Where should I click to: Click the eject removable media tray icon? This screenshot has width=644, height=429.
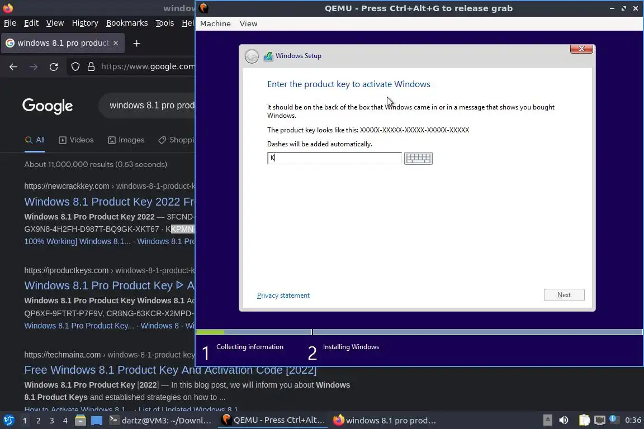pyautogui.click(x=547, y=421)
